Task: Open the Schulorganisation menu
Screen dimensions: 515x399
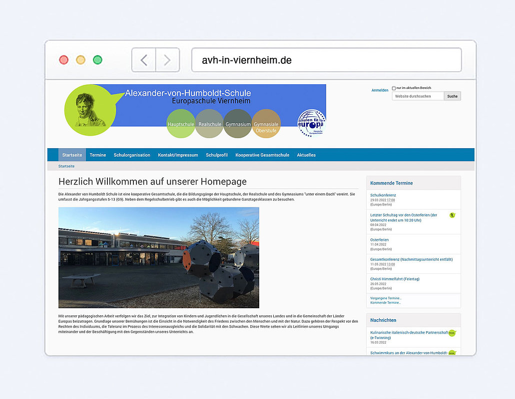Action: 132,155
